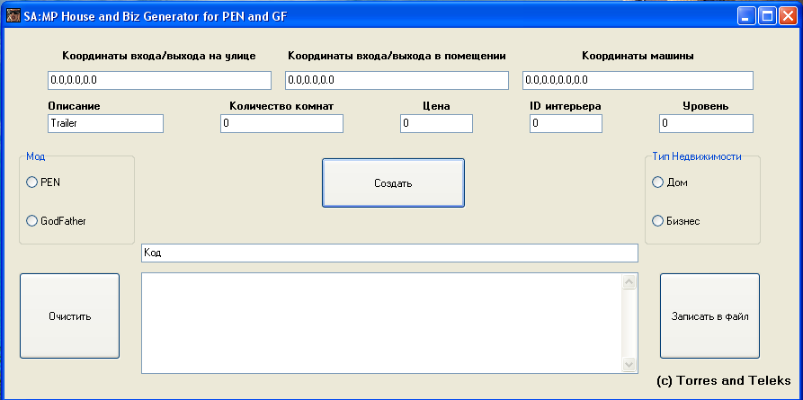Focus the Координаты машины input field
The height and width of the screenshot is (400, 803).
pyautogui.click(x=638, y=80)
